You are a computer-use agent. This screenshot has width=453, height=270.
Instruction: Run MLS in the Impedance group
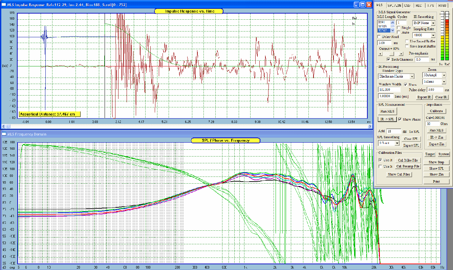click(x=436, y=130)
